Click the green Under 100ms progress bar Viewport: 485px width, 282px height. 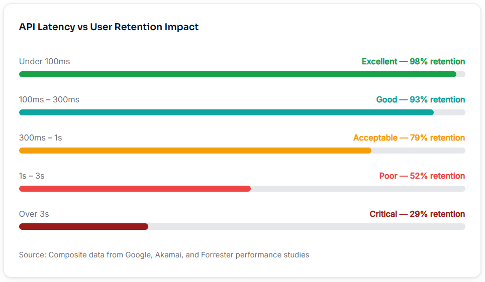[x=238, y=74]
